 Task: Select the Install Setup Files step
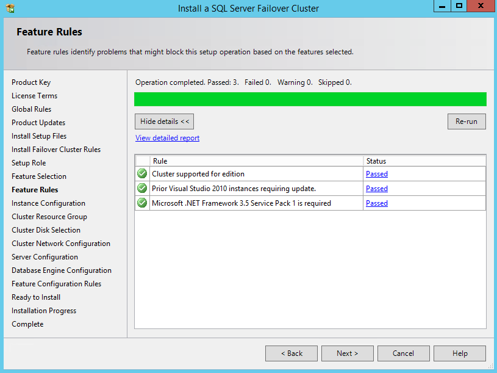39,136
